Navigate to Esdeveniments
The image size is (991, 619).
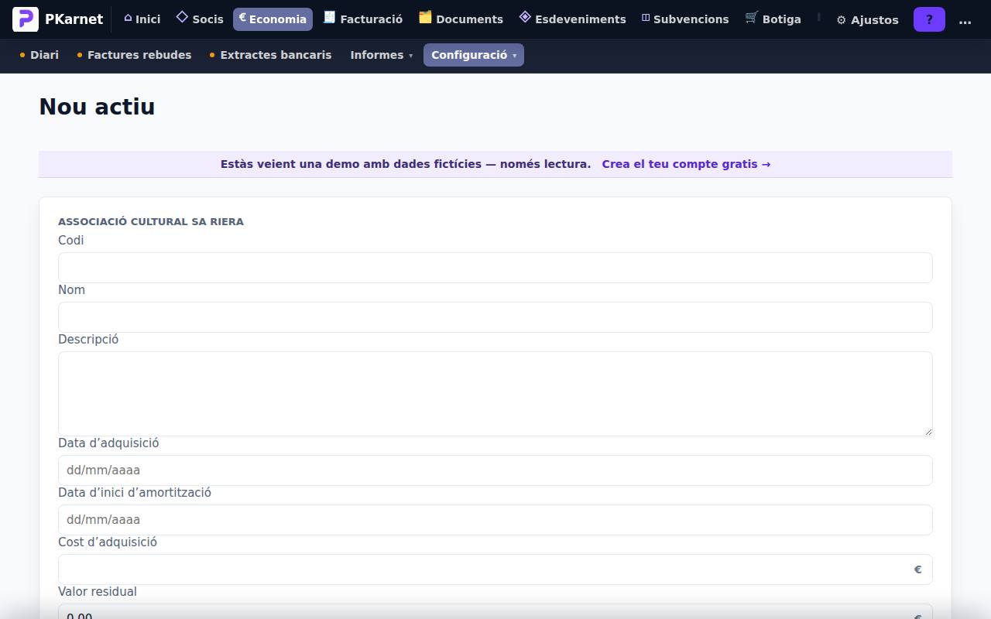[x=572, y=19]
